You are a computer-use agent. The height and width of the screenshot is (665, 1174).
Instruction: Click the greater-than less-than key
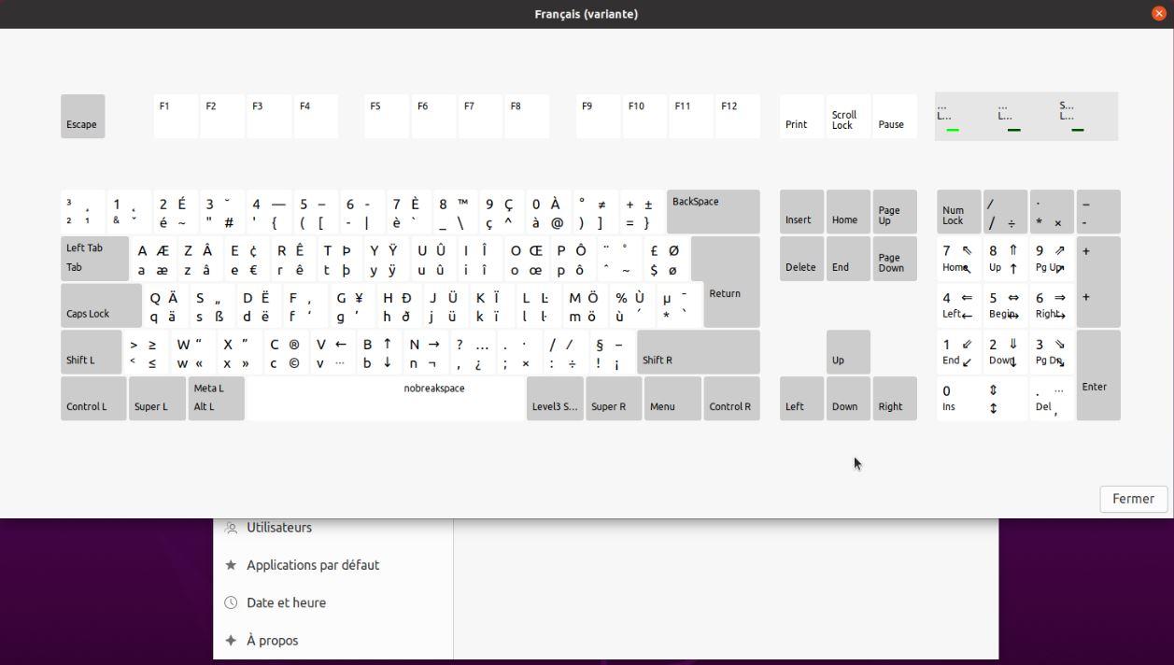coord(147,352)
